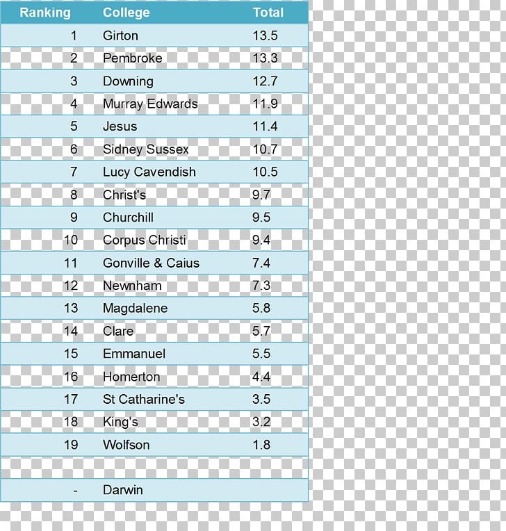Click the Total column header

tap(268, 13)
